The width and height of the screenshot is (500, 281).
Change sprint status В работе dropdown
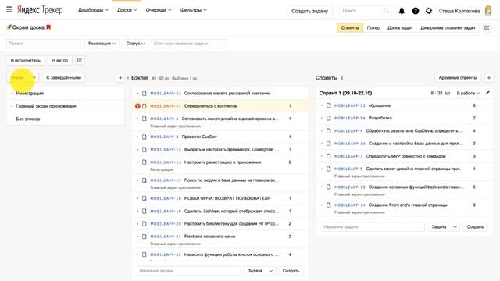(x=468, y=93)
